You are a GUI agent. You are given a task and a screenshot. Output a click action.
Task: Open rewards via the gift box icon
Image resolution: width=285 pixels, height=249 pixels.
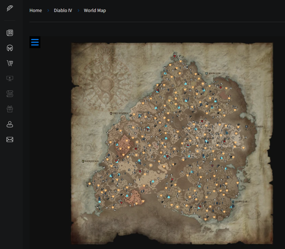(x=10, y=109)
